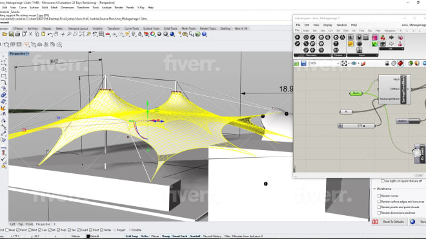This screenshot has width=426, height=239.
Task: Open the Solution menu in Grasshopper
Action: click(x=341, y=25)
